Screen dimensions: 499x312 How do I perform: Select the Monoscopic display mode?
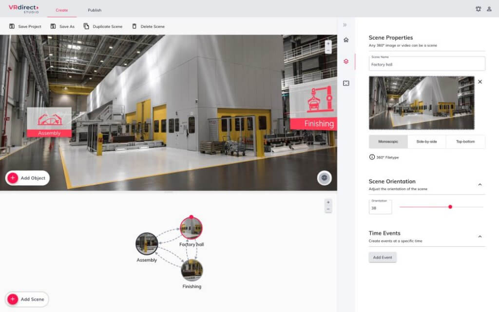[x=387, y=141]
